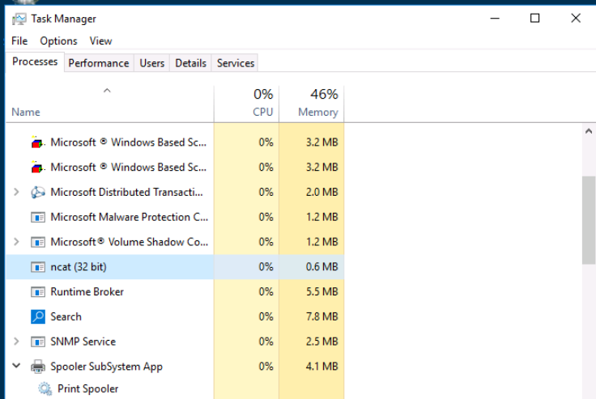Viewport: 596px width, 399px height.
Task: Select the ncat (32 bit) process row
Action: pos(175,267)
